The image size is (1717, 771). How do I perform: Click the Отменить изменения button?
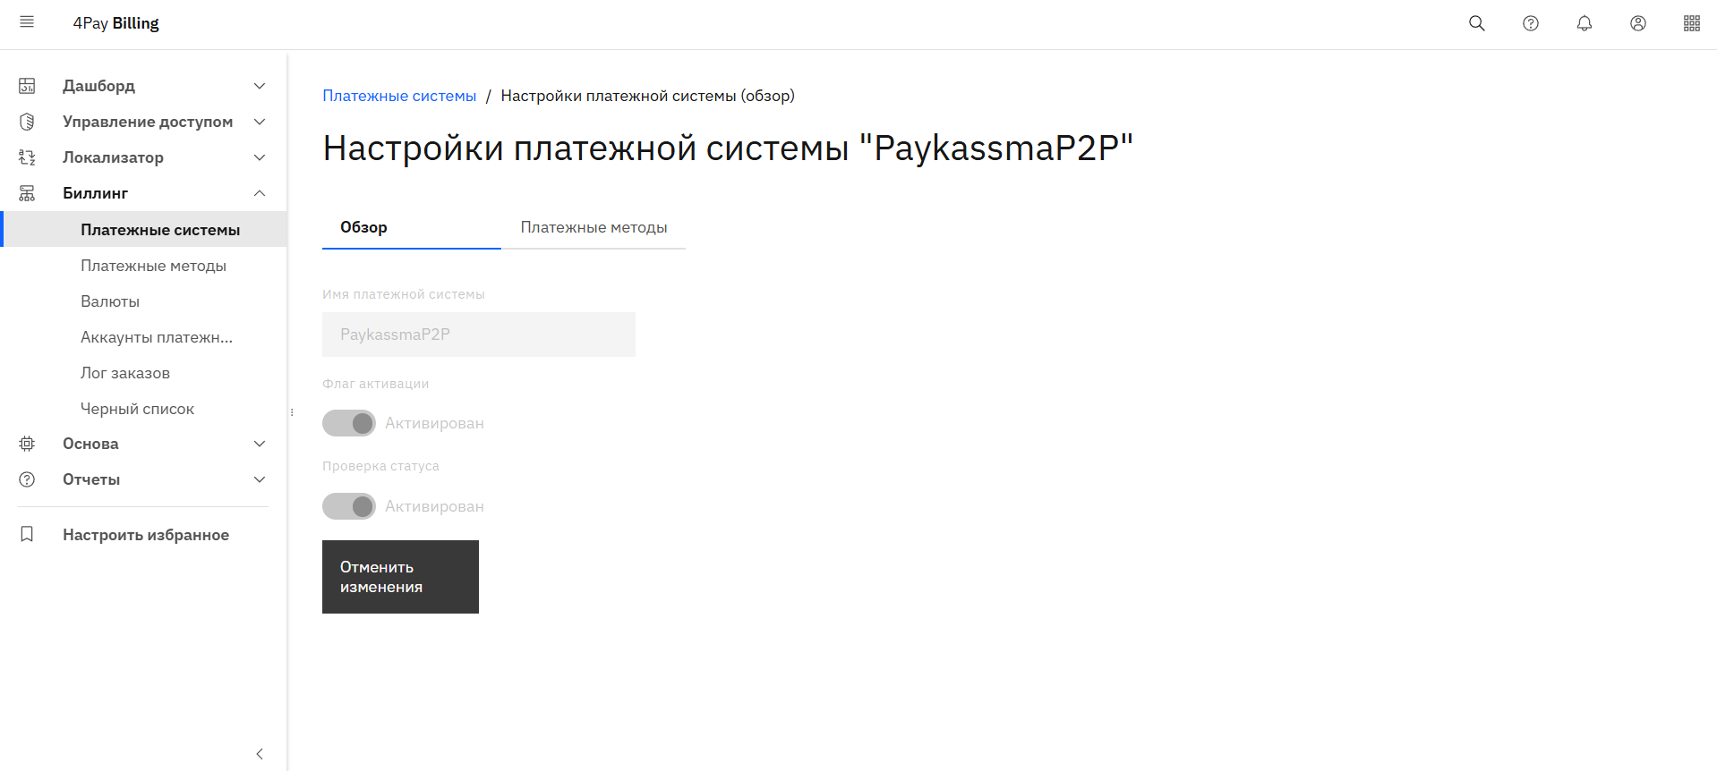point(400,577)
